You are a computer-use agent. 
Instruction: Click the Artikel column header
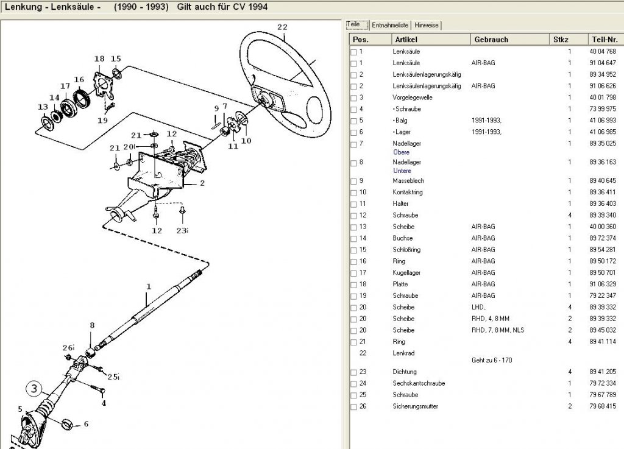tap(431, 40)
